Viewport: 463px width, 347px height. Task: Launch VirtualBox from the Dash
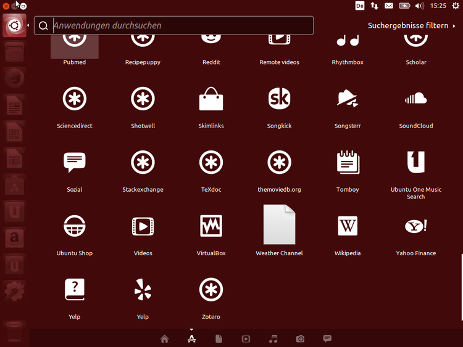pos(211,227)
